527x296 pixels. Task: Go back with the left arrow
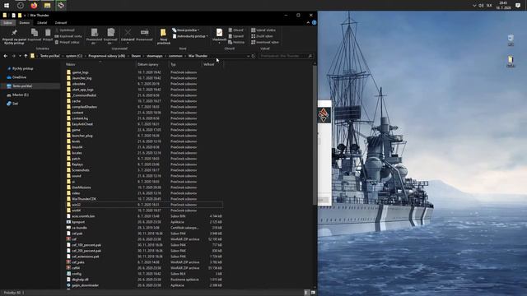(x=6, y=56)
